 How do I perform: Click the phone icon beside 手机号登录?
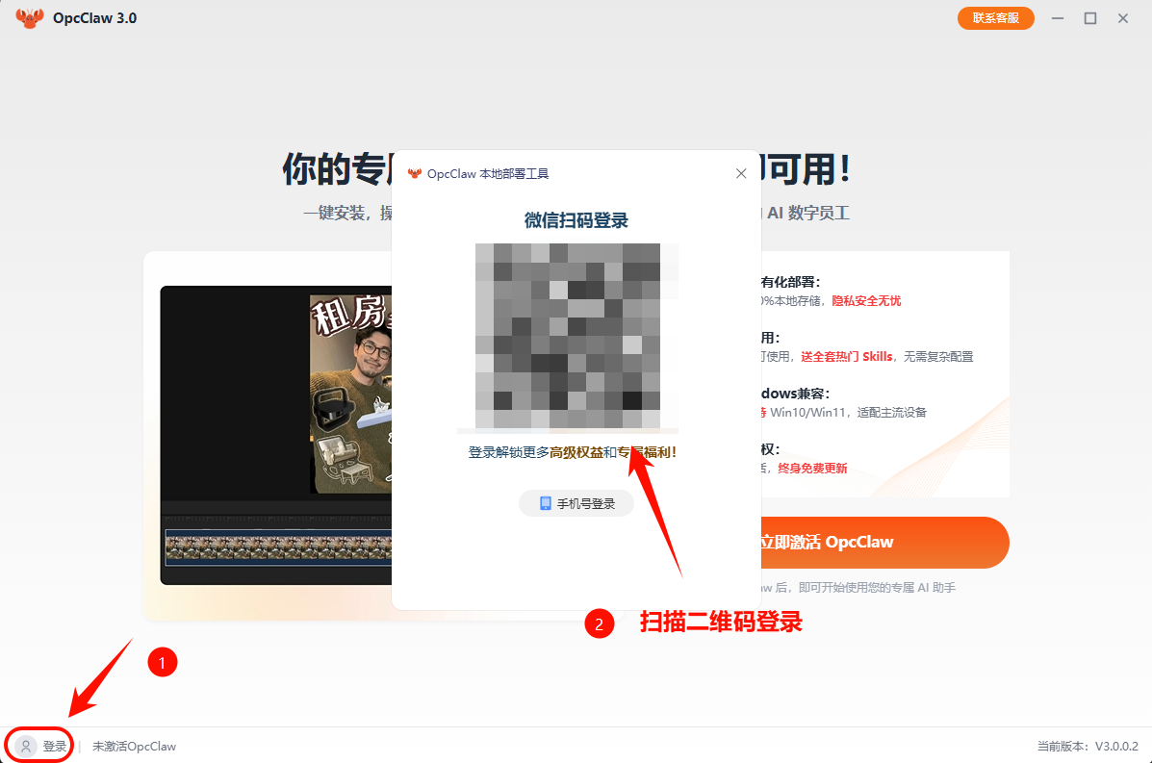(545, 504)
